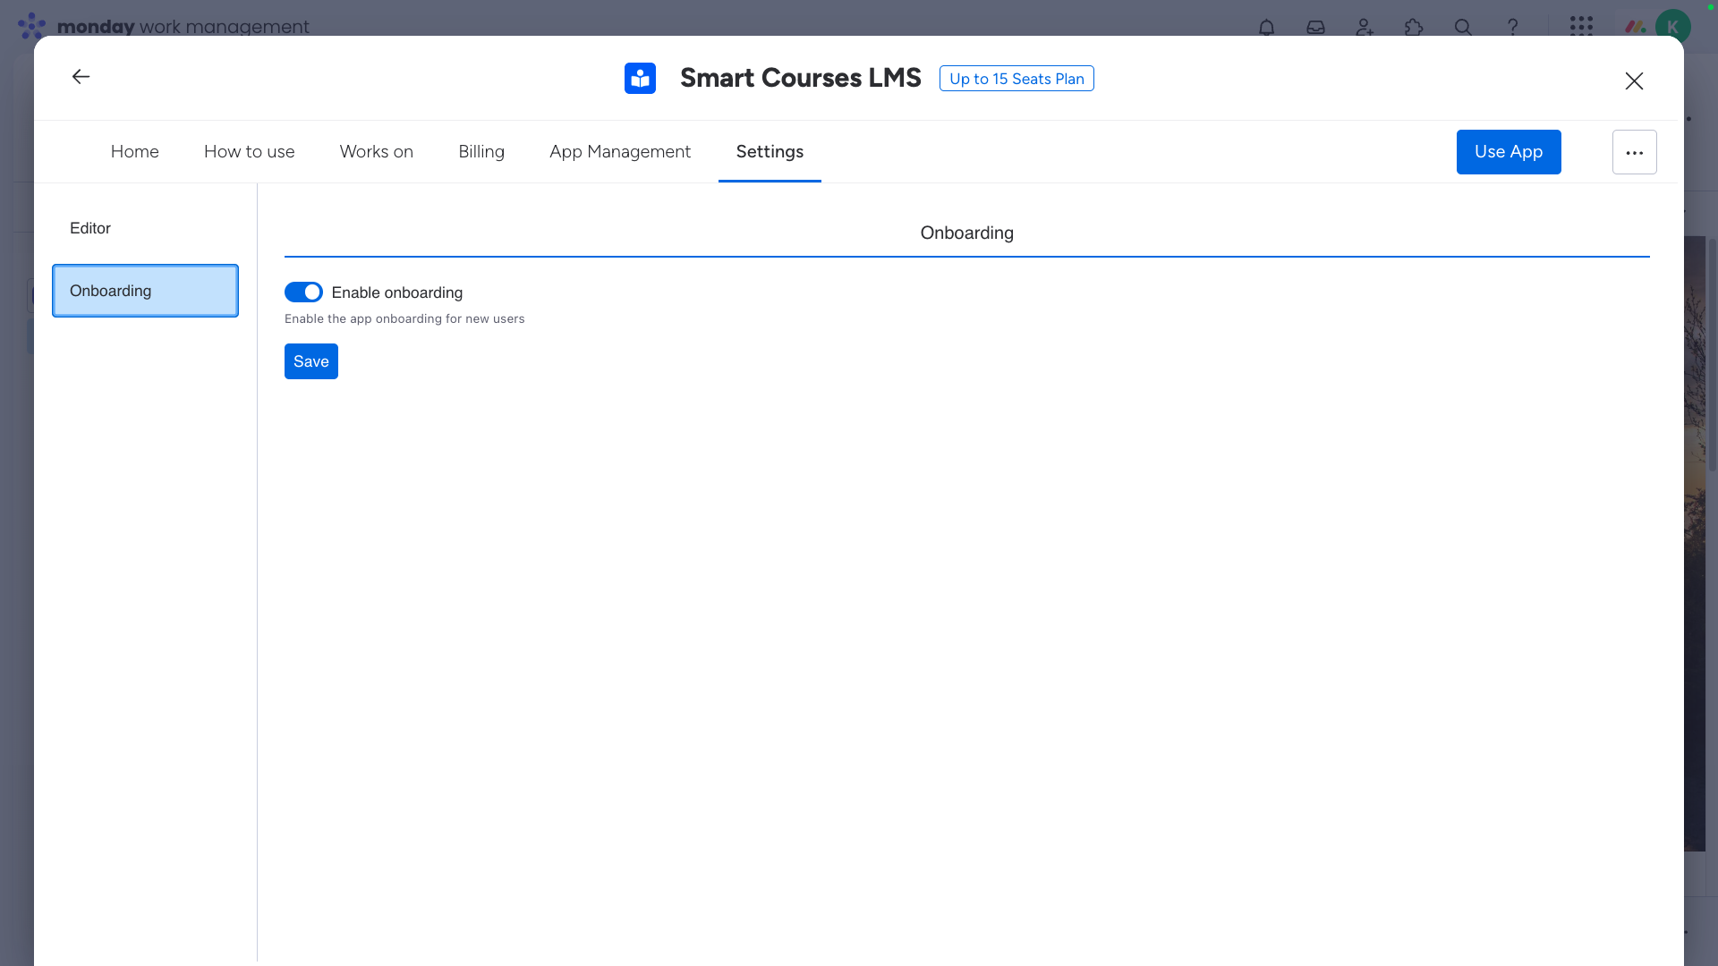
Task: Click the Enable onboarding label
Action: tap(397, 292)
